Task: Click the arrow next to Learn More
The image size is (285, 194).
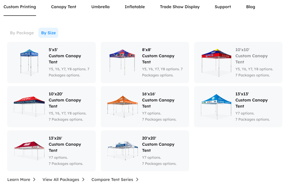Action: click(34, 179)
